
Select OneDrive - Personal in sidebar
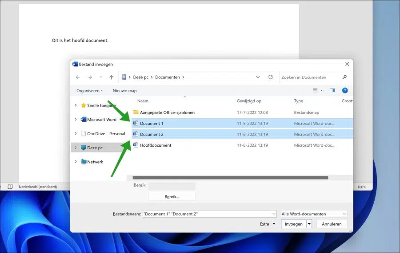click(x=103, y=133)
